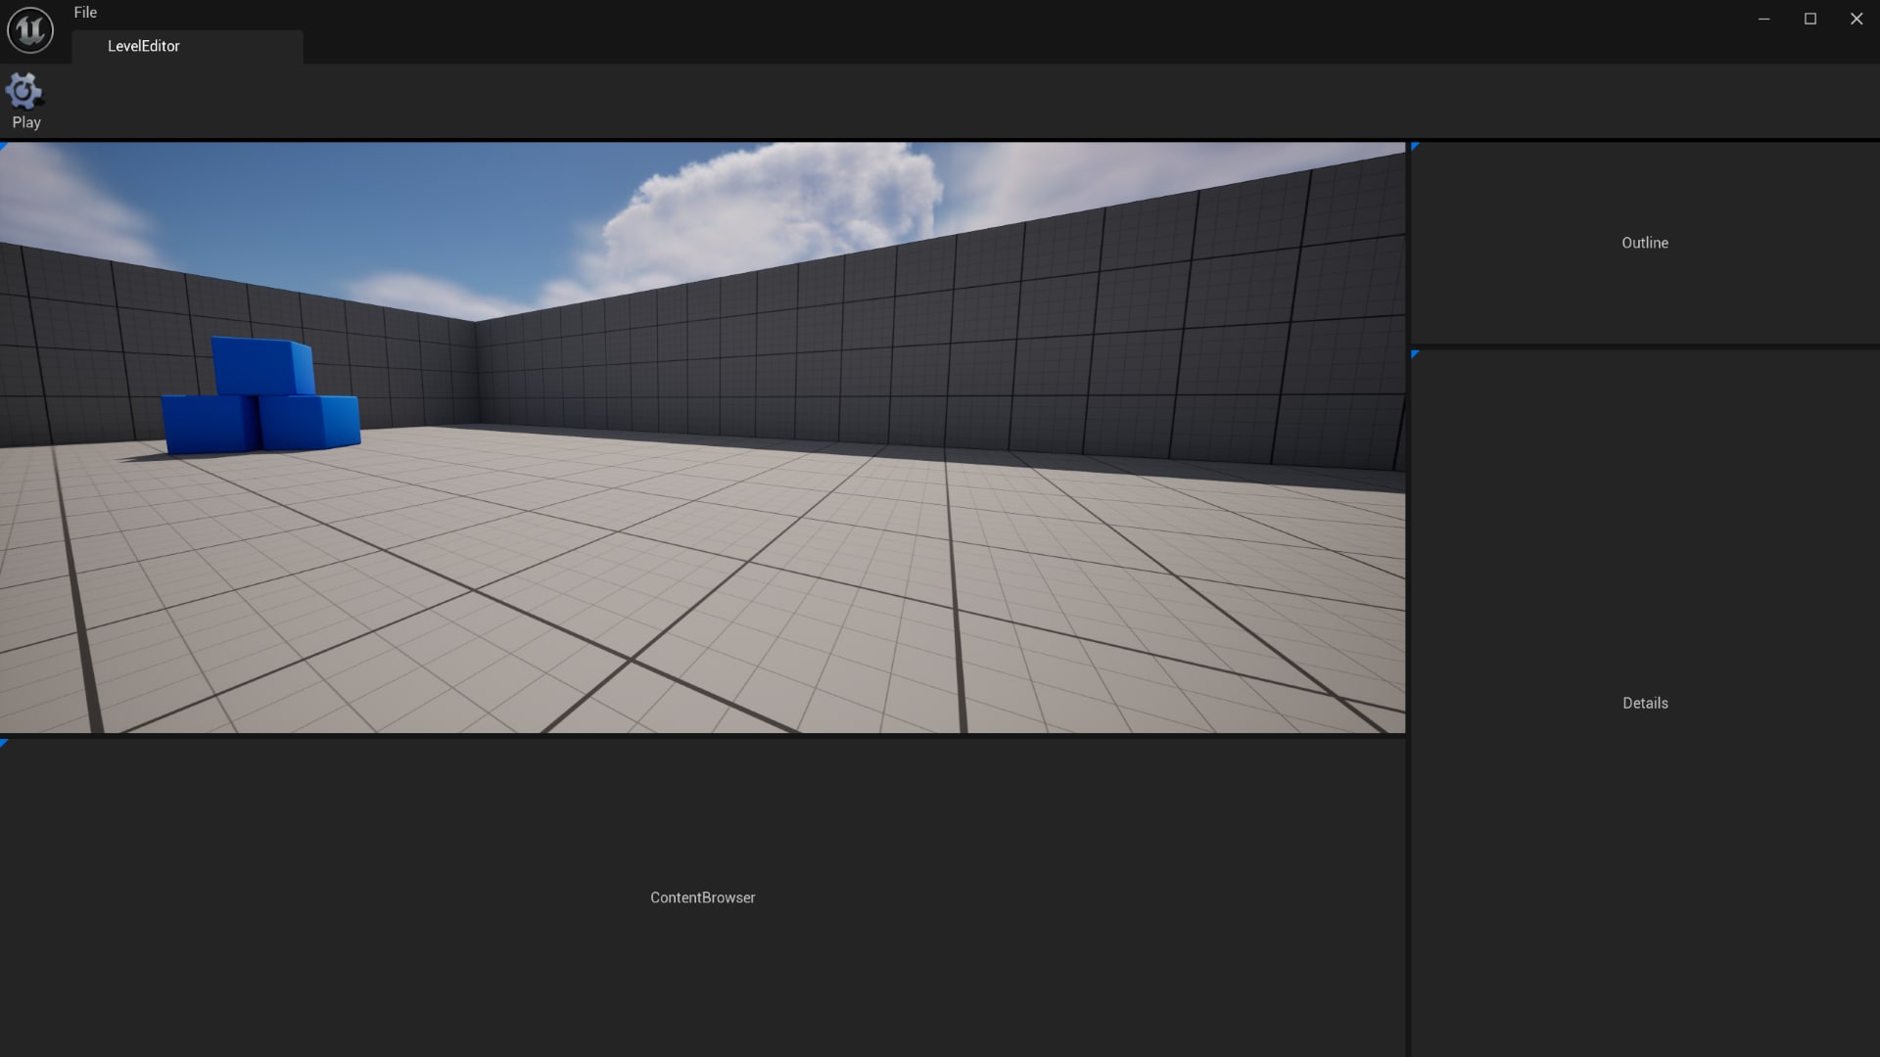Screen dimensions: 1880x1057
Task: Click the blue corner marker on ContentBrowser panel
Action: click(x=4, y=742)
